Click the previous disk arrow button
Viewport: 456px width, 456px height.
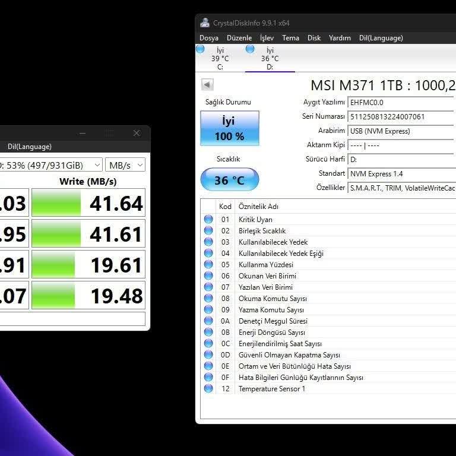207,85
